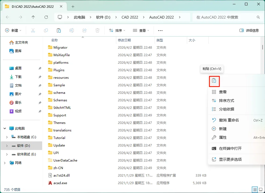Refresh the current folder view

click(46, 17)
